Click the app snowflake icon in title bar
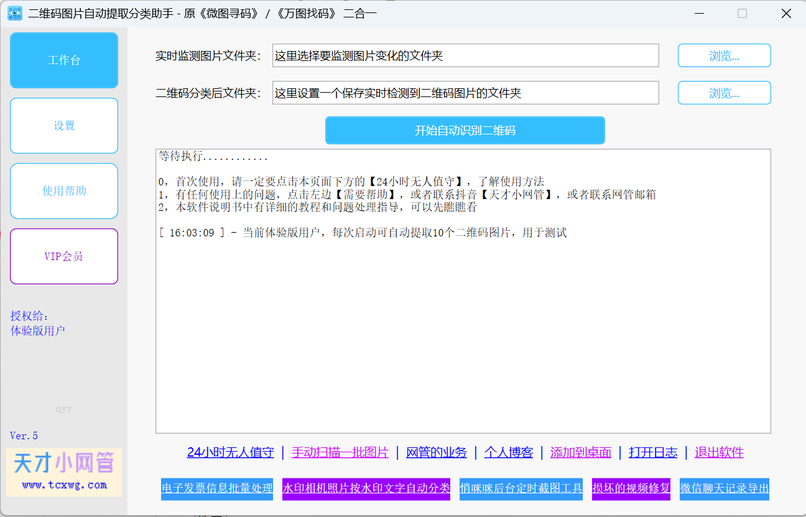Viewport: 806px width, 517px height. coord(14,12)
